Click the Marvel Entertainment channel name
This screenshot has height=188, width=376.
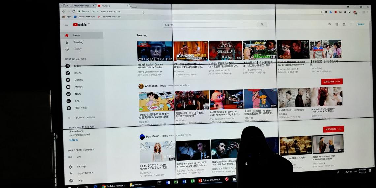point(148,72)
